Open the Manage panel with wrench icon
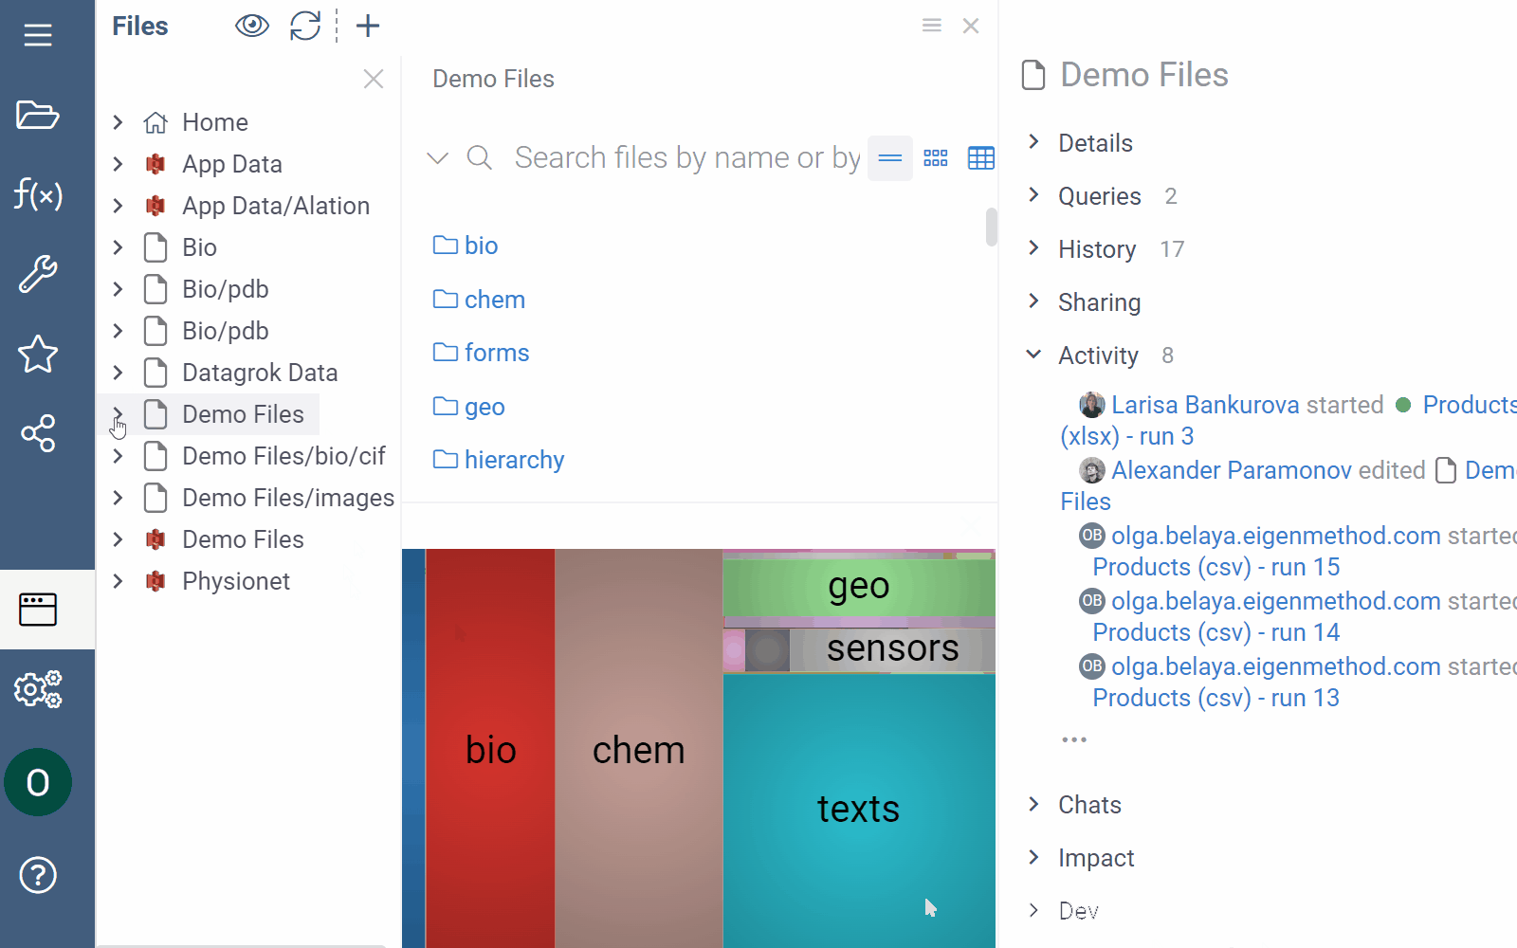Viewport: 1517px width, 948px height. click(x=38, y=275)
